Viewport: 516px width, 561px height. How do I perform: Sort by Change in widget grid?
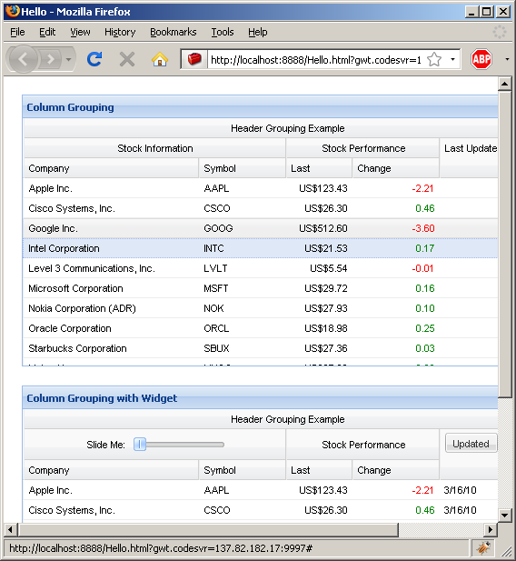point(395,470)
